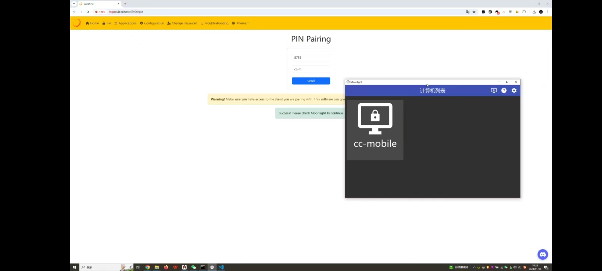Image resolution: width=602 pixels, height=271 pixels.
Task: Open Visual Studio Code from the taskbar
Action: click(221, 267)
